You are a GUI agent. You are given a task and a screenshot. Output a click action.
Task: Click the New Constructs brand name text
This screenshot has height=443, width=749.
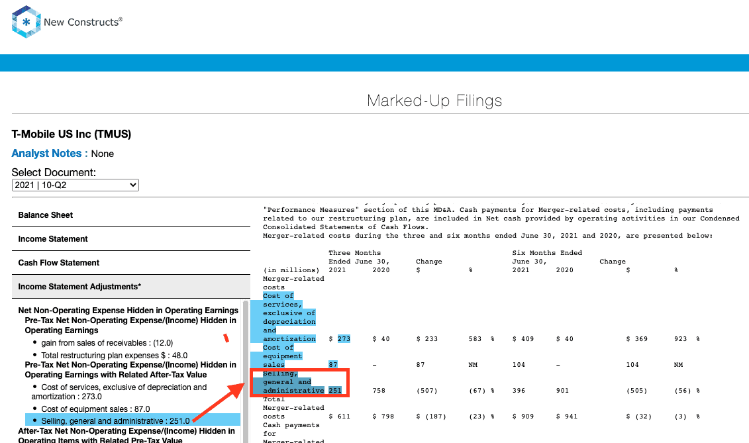(x=83, y=22)
